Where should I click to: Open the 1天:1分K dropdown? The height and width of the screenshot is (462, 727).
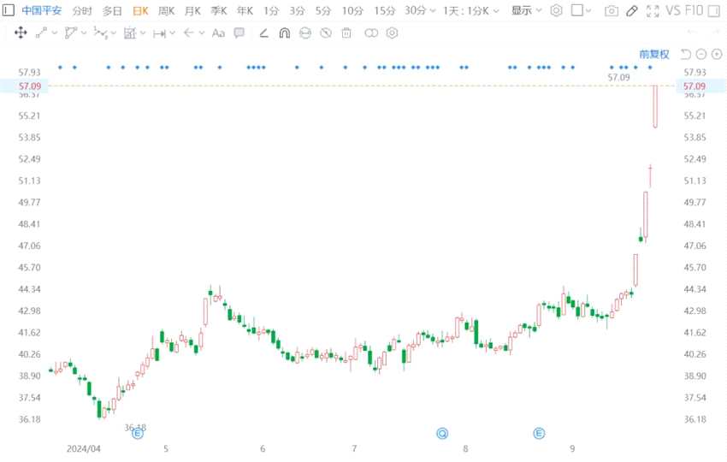click(x=471, y=10)
